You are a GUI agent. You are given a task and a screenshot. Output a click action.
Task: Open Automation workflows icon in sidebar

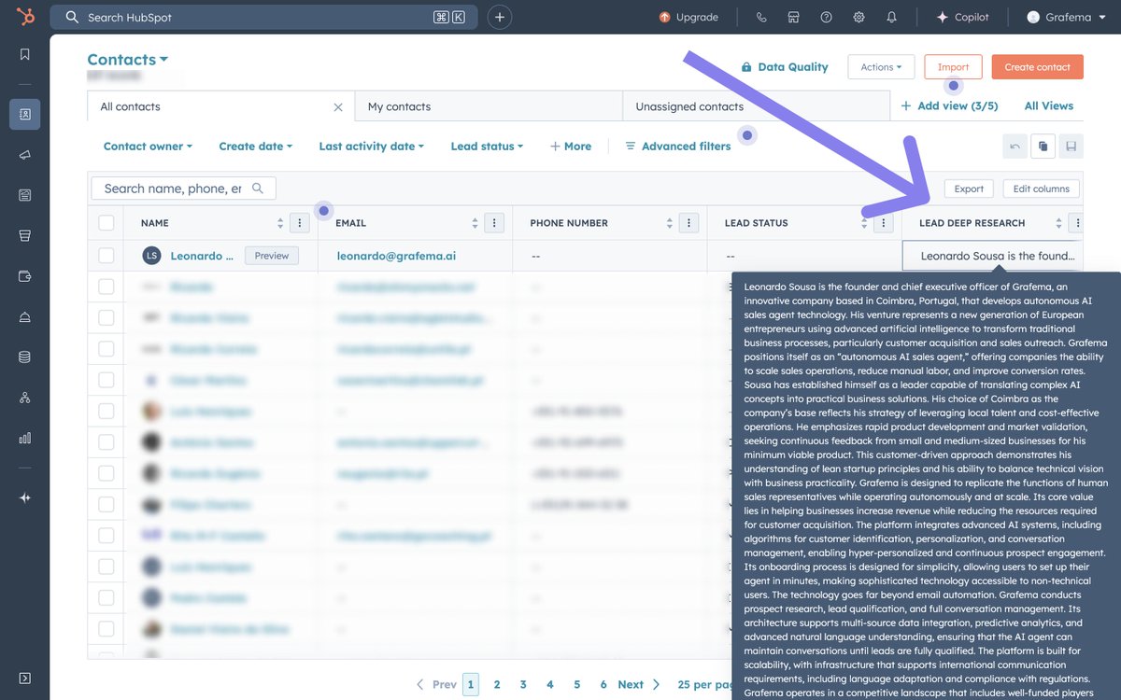click(25, 398)
